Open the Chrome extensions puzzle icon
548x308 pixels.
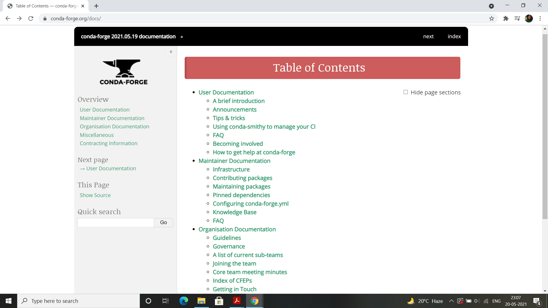point(506,19)
